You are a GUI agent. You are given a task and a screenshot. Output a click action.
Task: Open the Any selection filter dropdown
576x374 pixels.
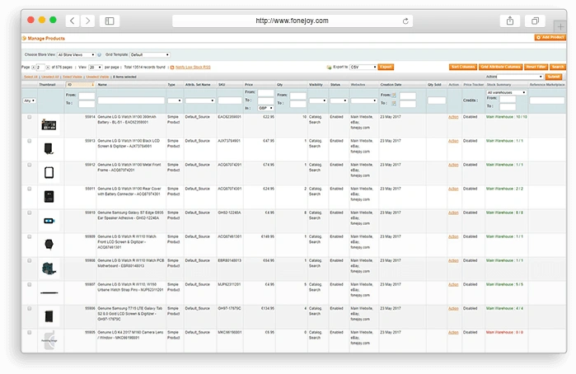pos(30,101)
